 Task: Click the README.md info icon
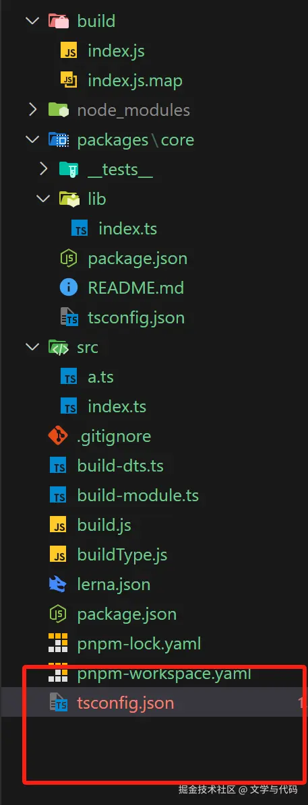(x=69, y=288)
